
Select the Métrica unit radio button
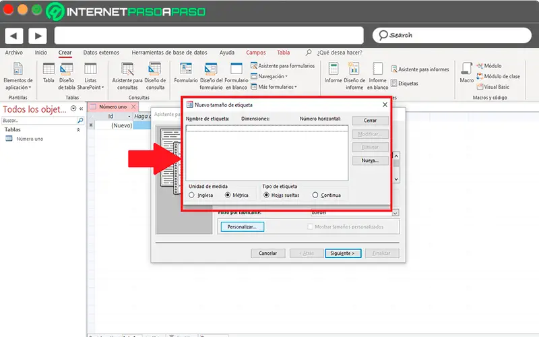tap(228, 195)
